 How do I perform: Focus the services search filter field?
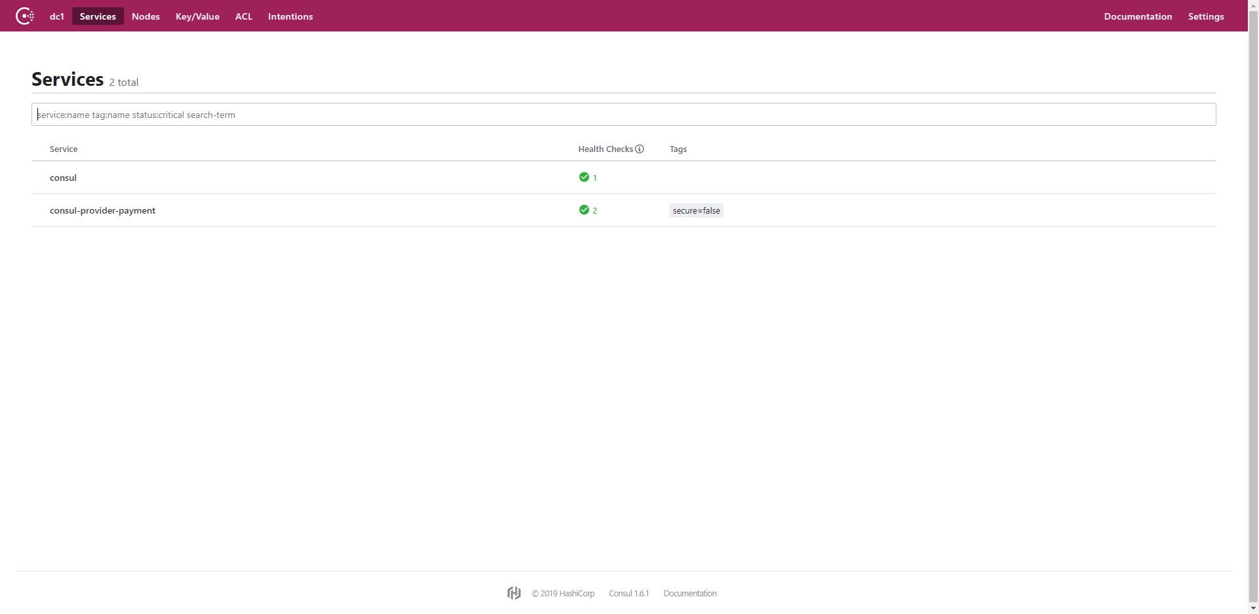click(624, 115)
